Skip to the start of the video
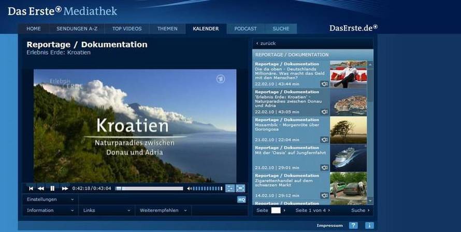 [31, 189]
